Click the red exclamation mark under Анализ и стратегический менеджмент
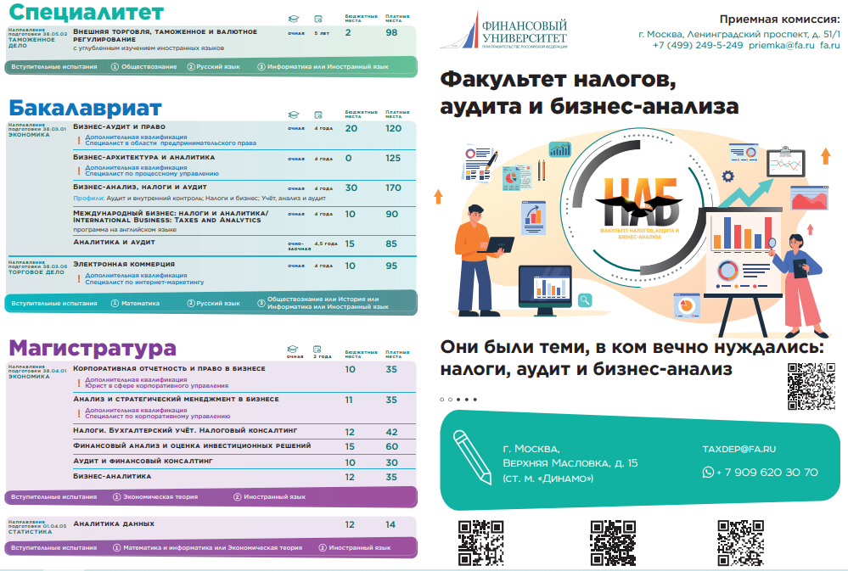The height and width of the screenshot is (571, 848). (79, 413)
